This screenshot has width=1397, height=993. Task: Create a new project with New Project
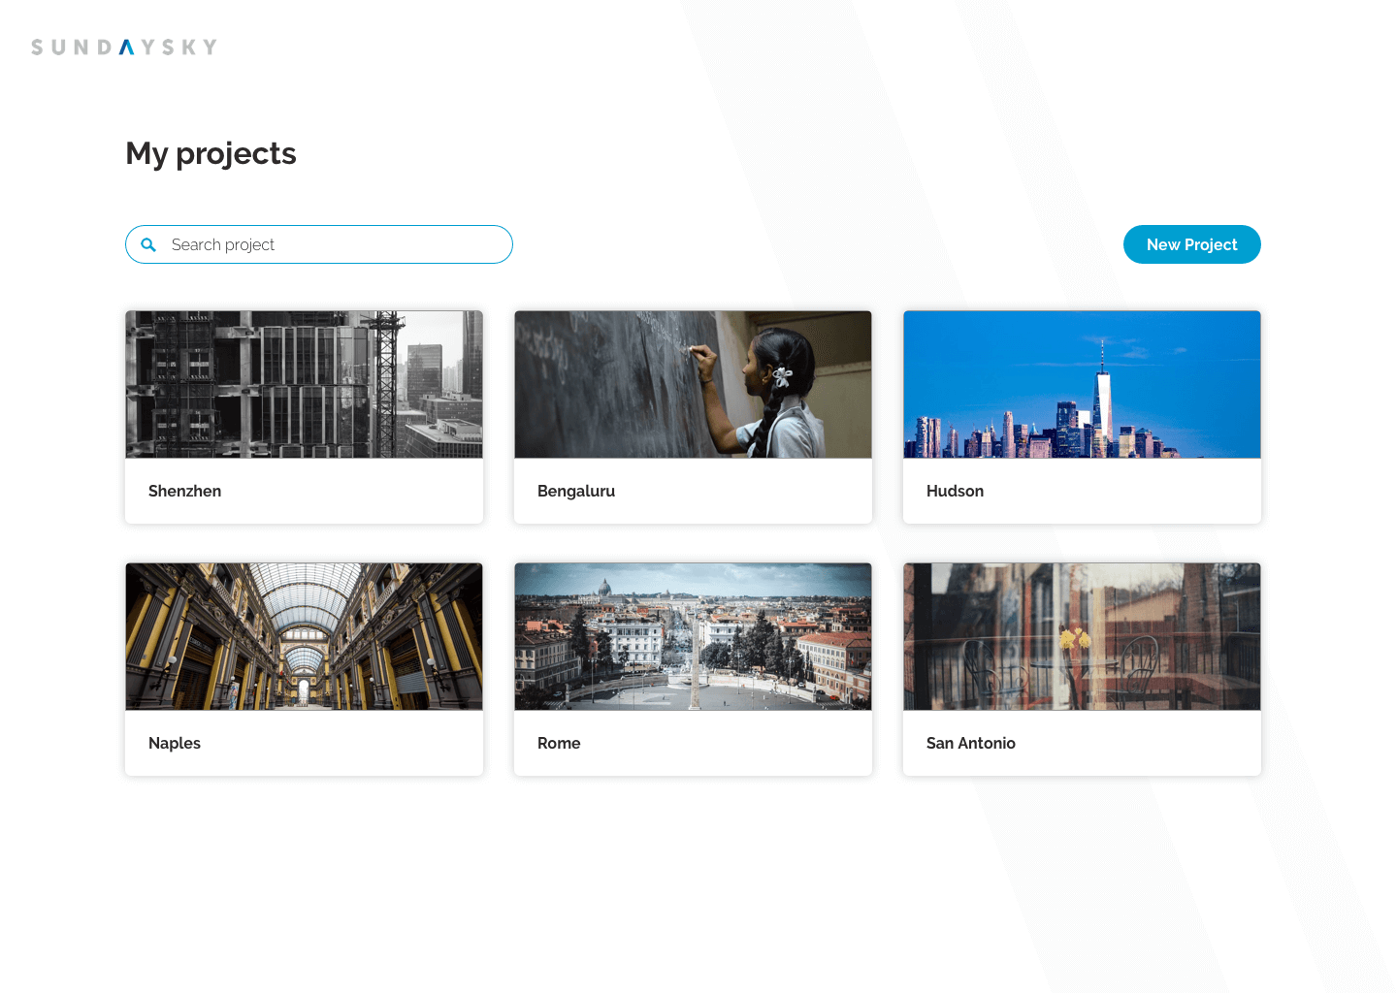(1192, 244)
